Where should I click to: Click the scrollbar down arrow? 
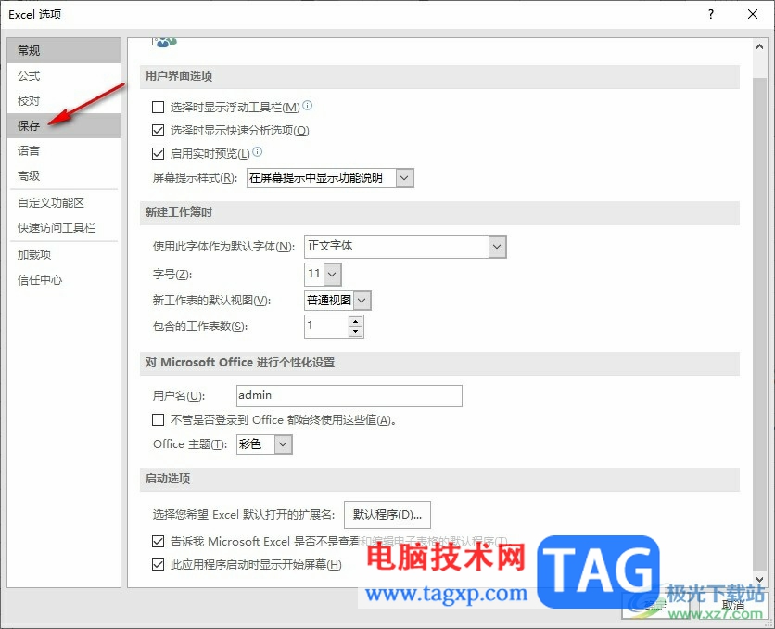759,579
